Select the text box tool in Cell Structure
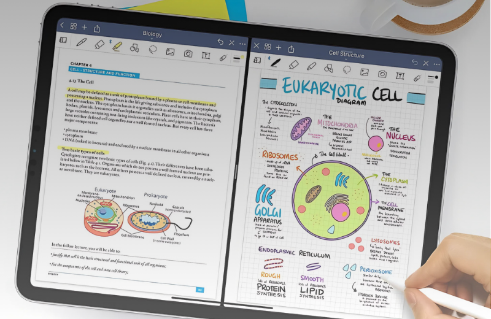The image size is (491, 319). tap(400, 75)
